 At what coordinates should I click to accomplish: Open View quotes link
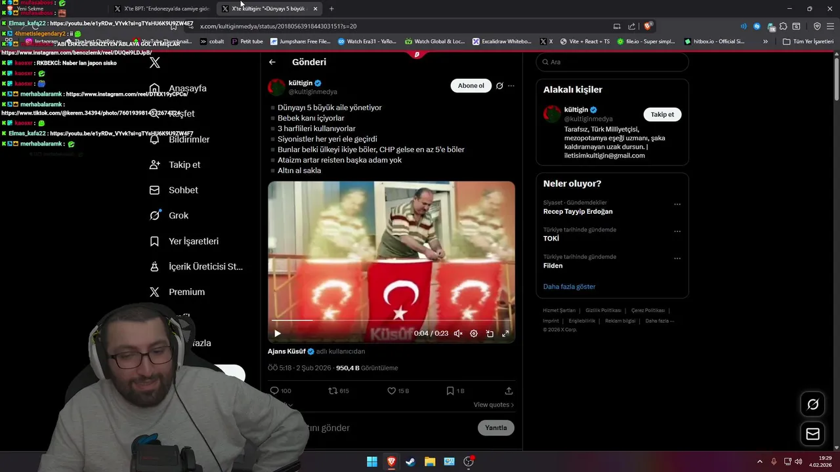click(x=493, y=405)
